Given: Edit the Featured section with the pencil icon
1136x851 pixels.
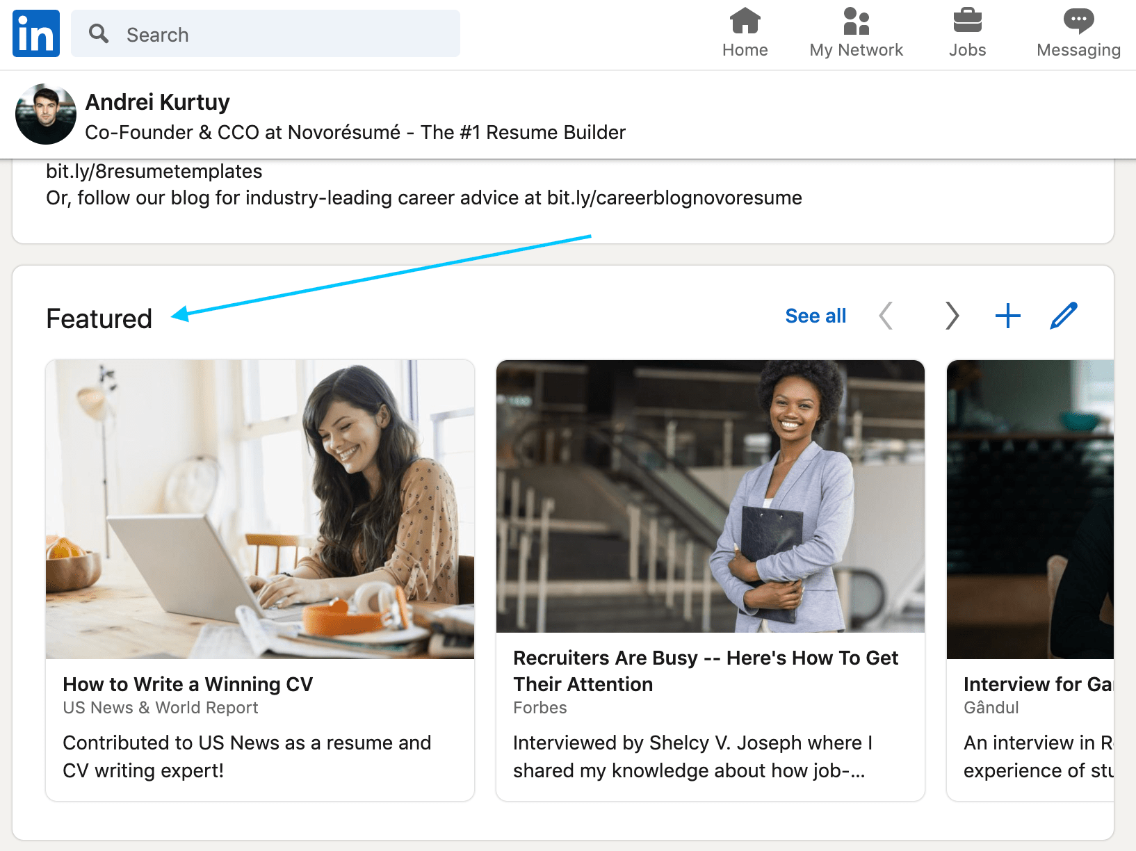Looking at the screenshot, I should click(1062, 316).
